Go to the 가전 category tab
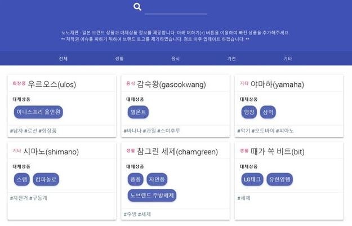This screenshot has width=352, height=226. (231, 59)
